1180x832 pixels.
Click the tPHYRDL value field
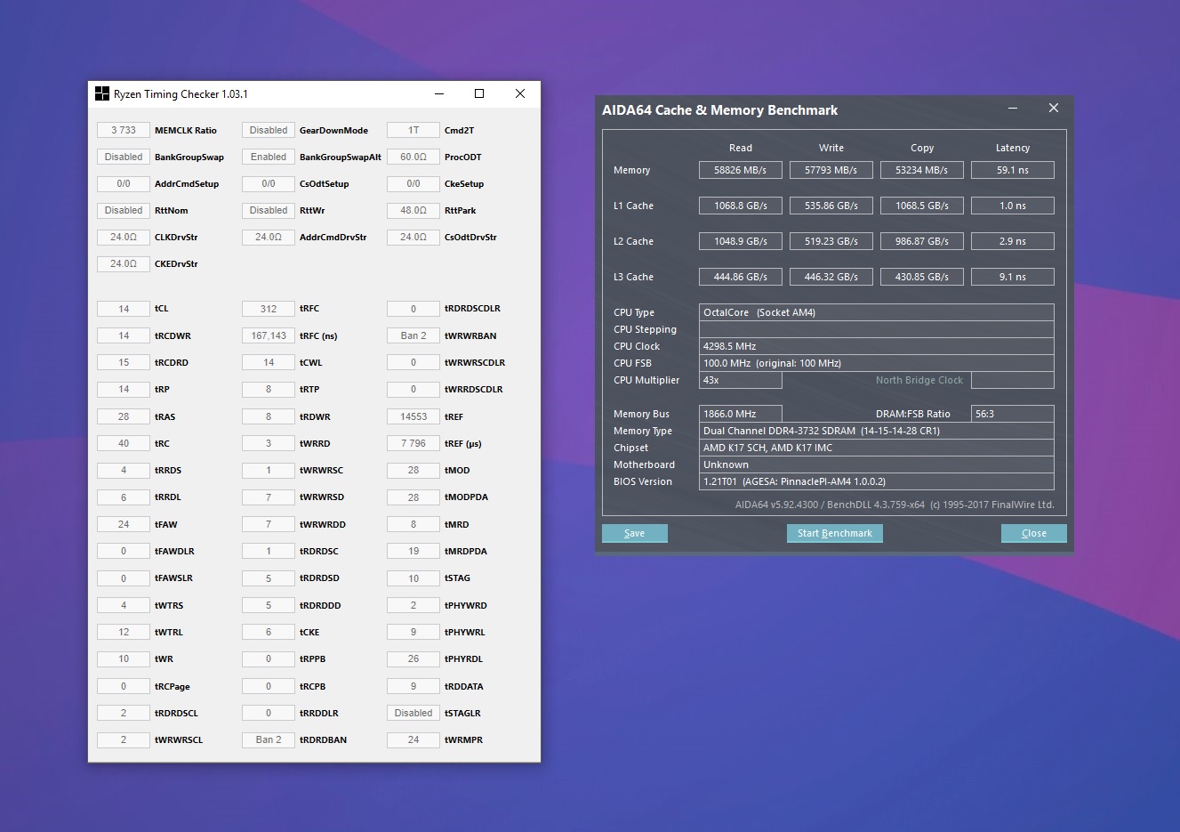point(413,658)
